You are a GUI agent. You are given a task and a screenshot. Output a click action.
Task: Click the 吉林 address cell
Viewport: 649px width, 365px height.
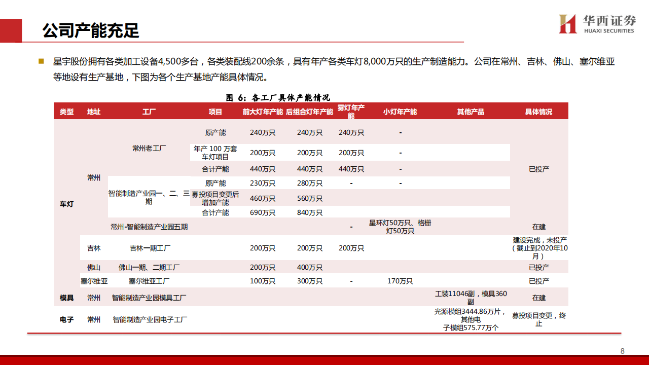coord(93,248)
